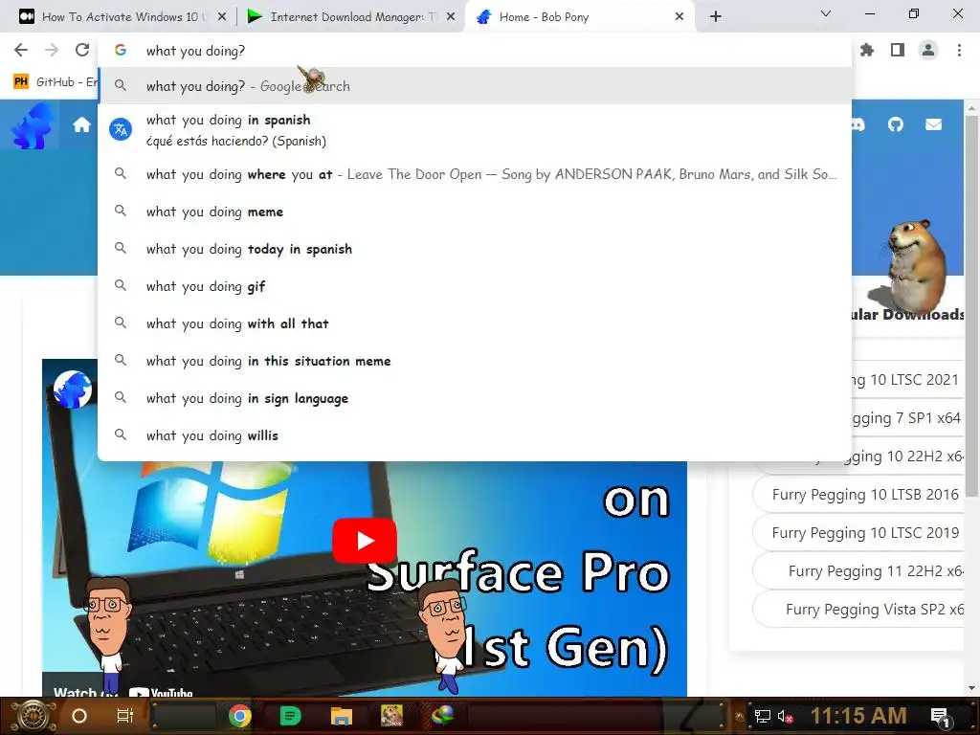
Task: Close the How To Activate Windows 10 tab
Action: point(222,17)
